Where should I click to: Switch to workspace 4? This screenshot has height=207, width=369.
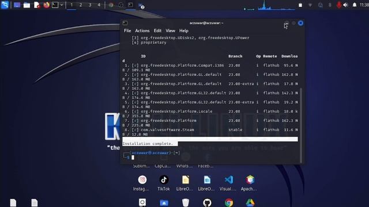[x=99, y=5]
